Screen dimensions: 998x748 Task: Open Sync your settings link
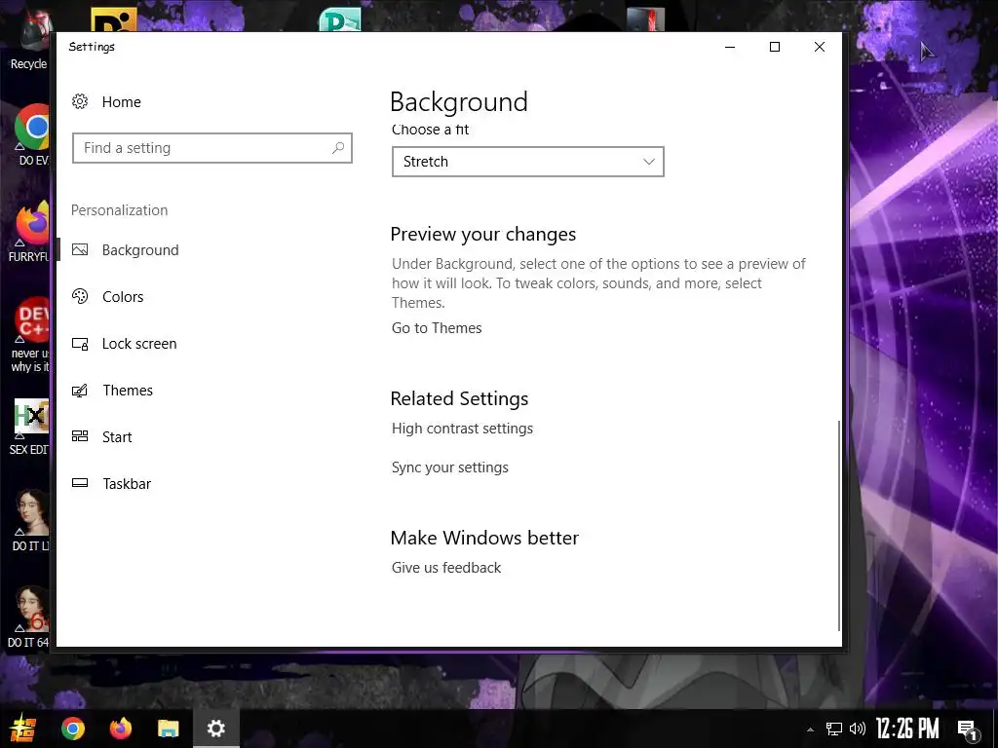[450, 467]
